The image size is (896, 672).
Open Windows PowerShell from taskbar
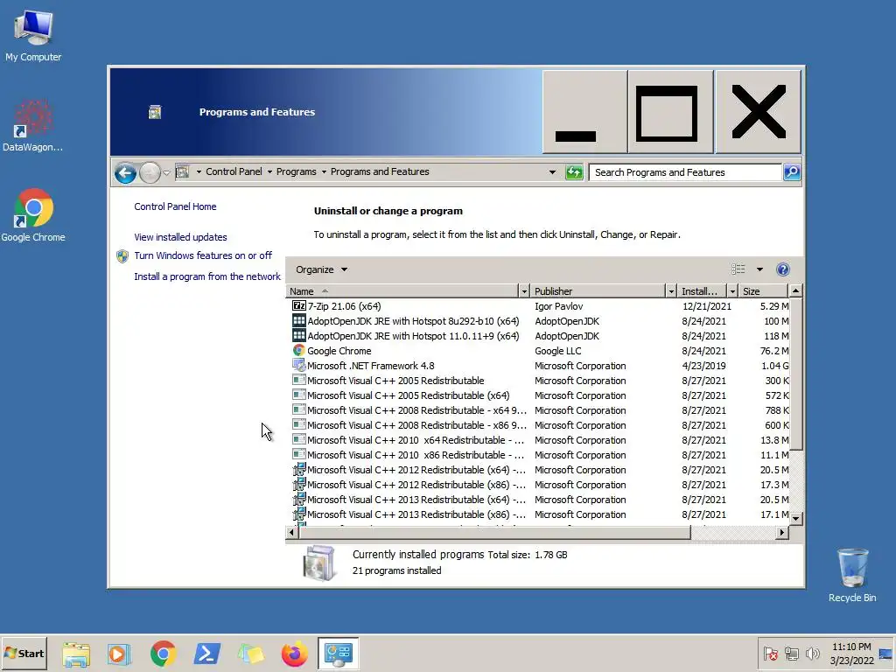click(206, 654)
